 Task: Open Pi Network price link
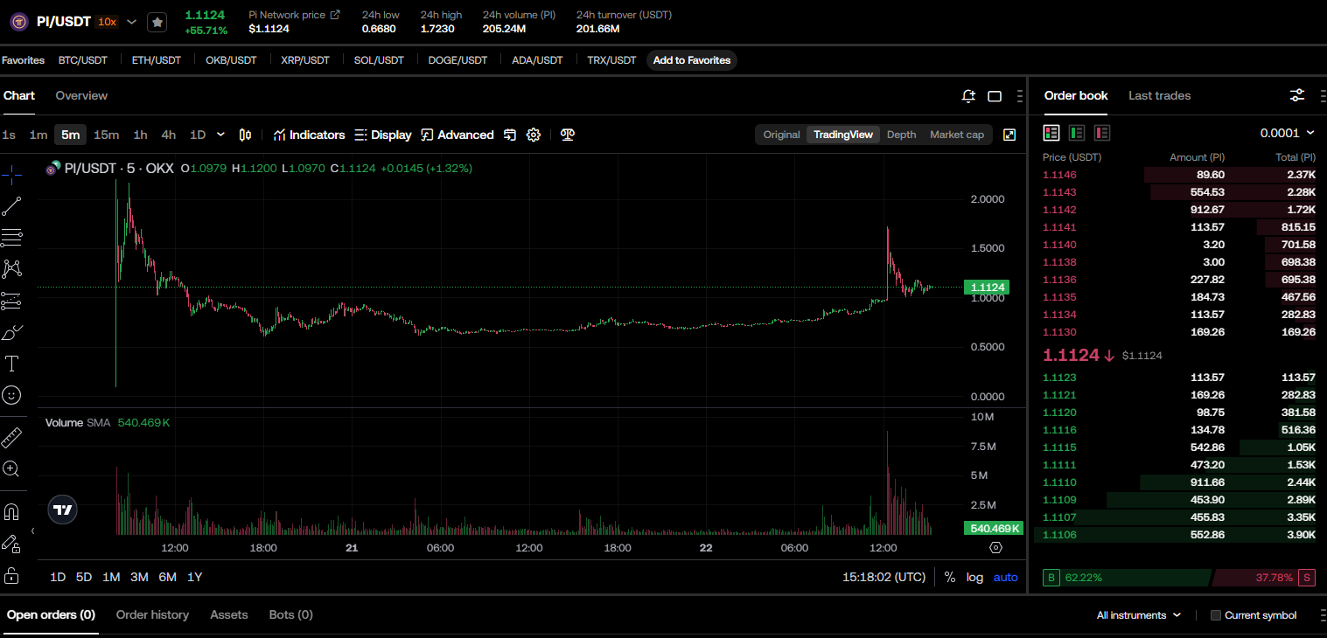[294, 15]
